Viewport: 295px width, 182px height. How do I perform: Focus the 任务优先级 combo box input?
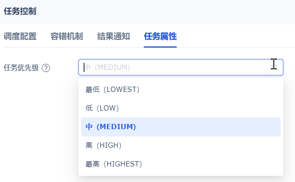173,68
